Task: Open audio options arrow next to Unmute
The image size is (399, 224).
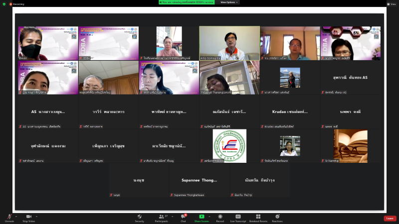Action: point(16,217)
